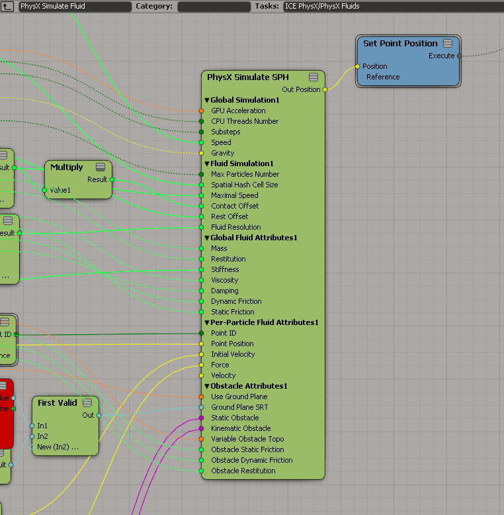Click the Stiffness input port
Viewport: 504px width, 515px height.
click(x=202, y=269)
